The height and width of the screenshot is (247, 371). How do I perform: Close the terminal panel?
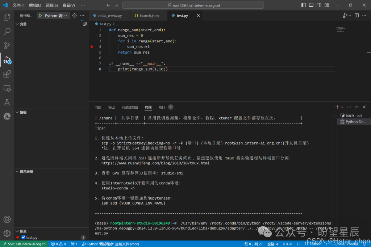[x=364, y=107]
